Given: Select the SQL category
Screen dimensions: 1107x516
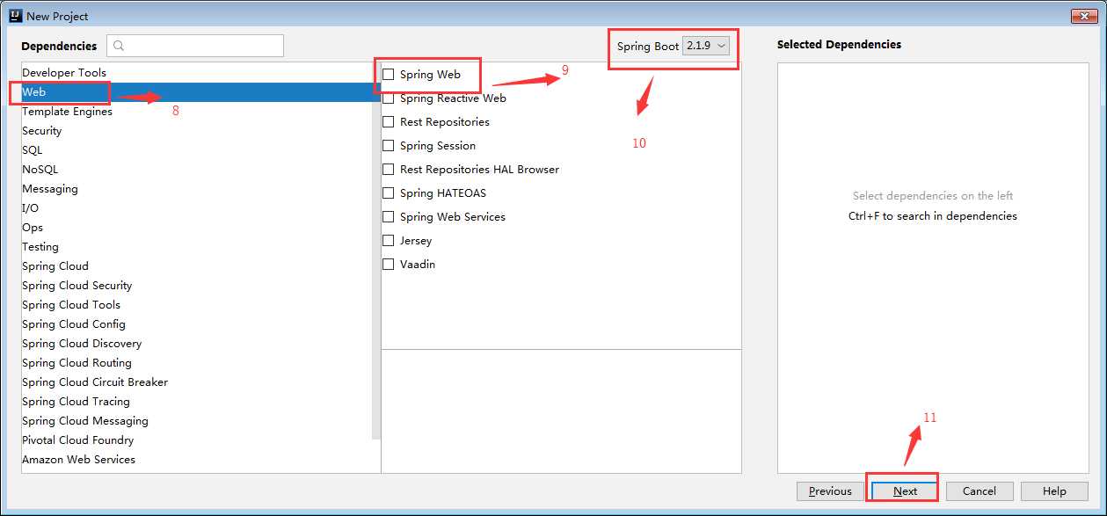Looking at the screenshot, I should 197,150.
